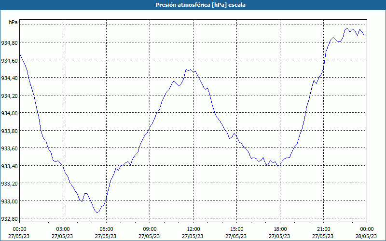Select the 934,00 y-axis value
Image resolution: width=386 pixels, height=241 pixels.
pos(9,113)
